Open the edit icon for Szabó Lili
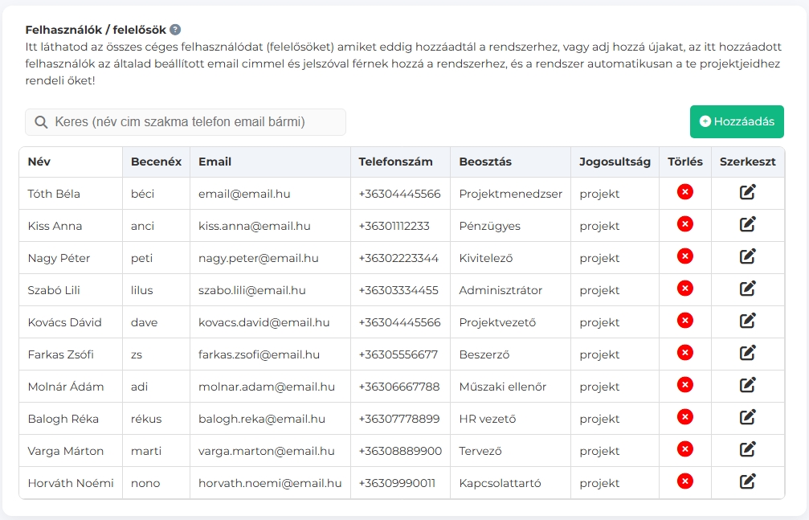 pos(748,289)
